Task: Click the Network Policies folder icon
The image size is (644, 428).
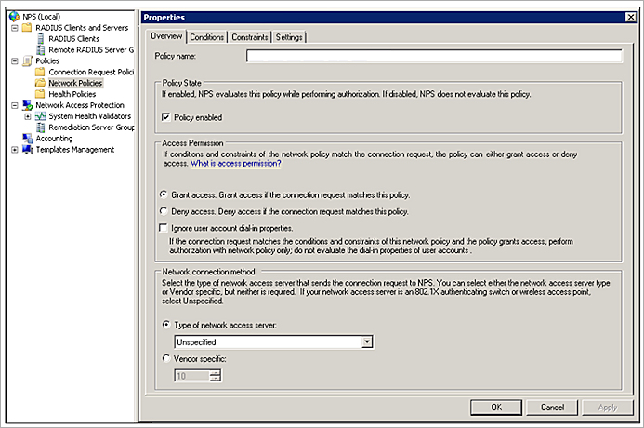Action: 40,83
